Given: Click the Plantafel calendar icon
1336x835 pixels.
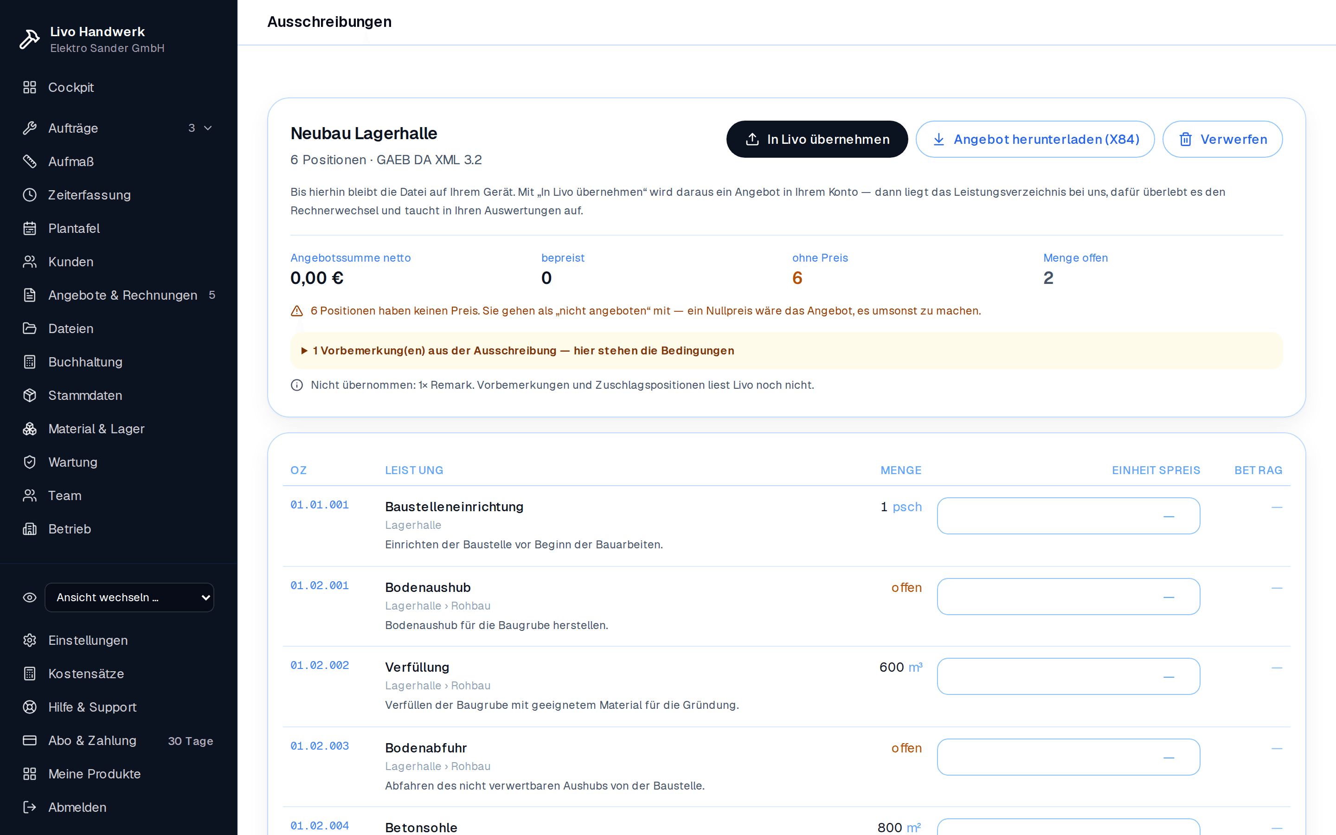Looking at the screenshot, I should click(x=30, y=228).
